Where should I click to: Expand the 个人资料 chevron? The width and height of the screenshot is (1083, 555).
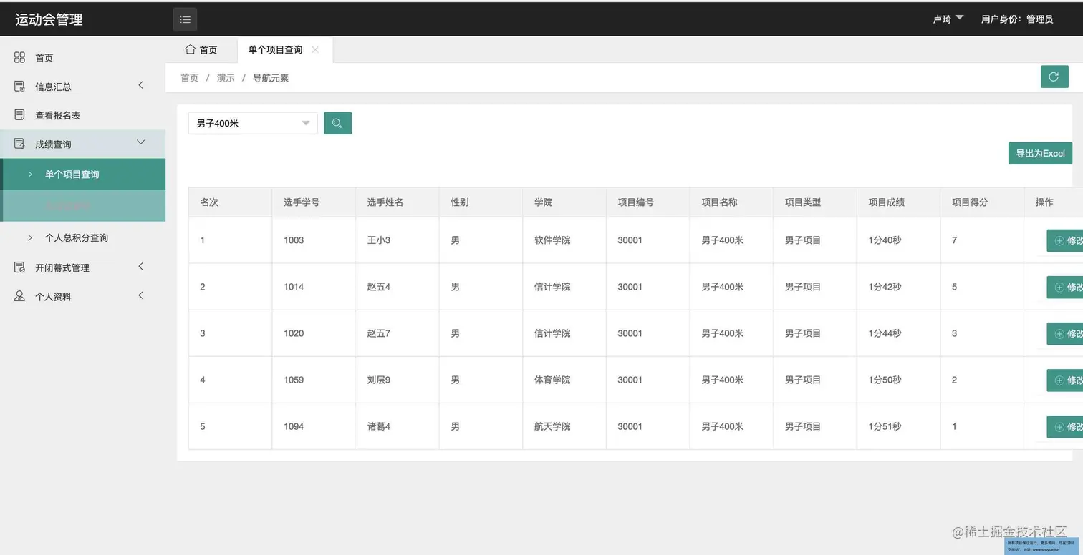[x=140, y=295]
